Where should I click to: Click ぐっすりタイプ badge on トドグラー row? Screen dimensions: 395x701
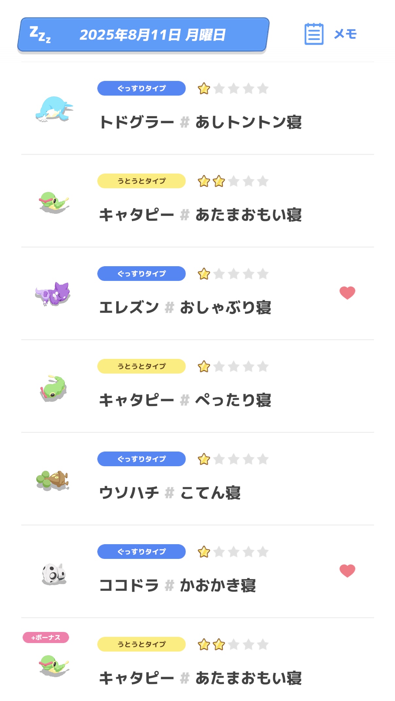(x=141, y=88)
